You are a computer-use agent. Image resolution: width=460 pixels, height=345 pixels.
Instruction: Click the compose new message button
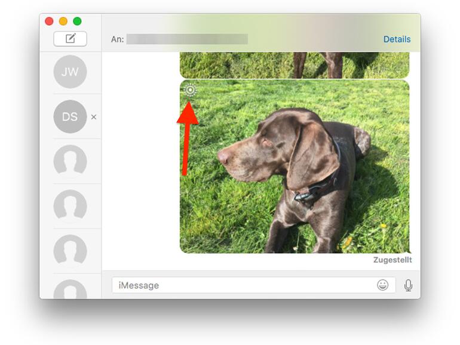[70, 39]
